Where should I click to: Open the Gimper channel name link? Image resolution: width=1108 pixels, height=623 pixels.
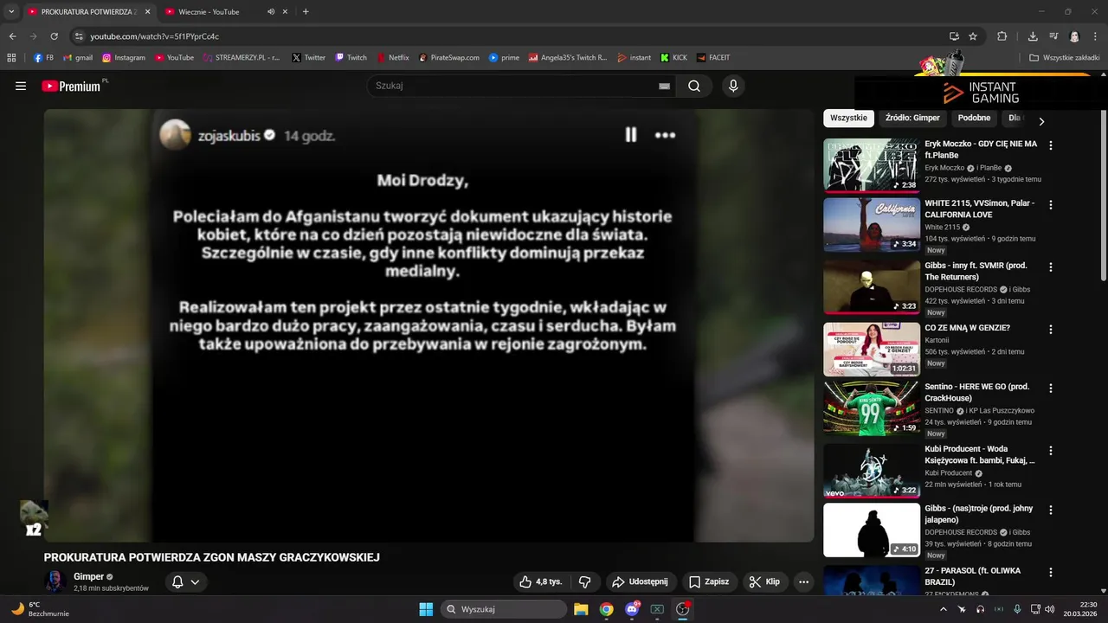88,576
